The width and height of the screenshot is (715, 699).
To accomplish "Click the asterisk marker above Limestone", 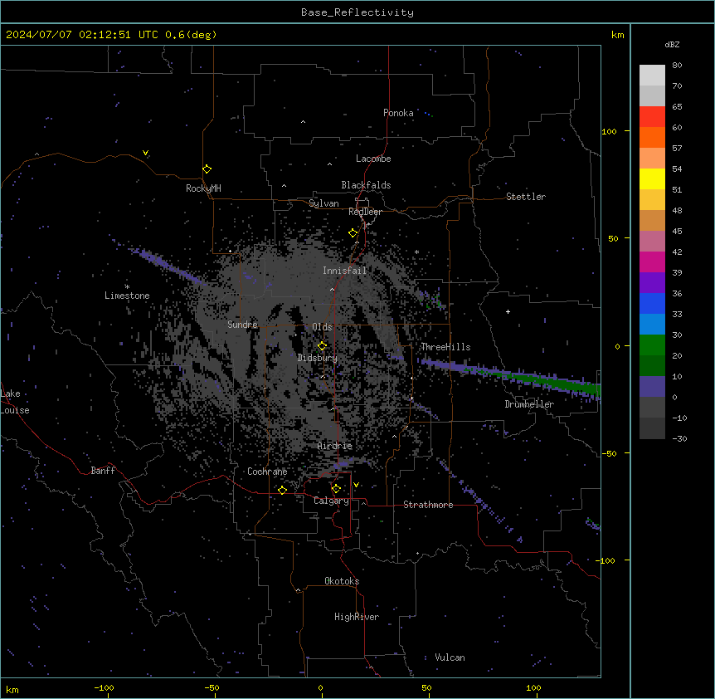I will 127,287.
